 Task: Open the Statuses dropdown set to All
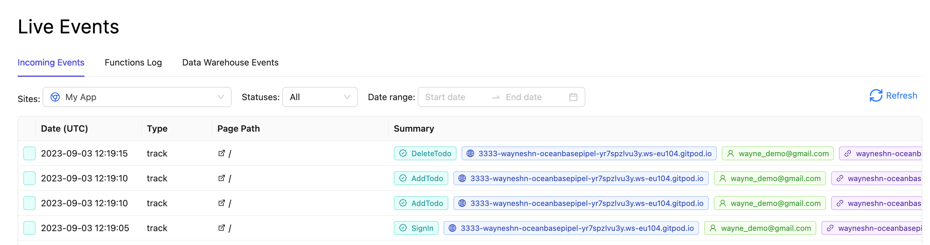click(319, 97)
